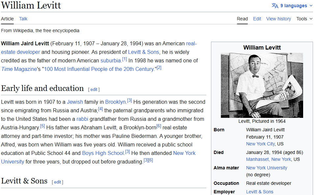Jump to citation [2] reference
Screen dimensions: 314x195
click(x=159, y=68)
